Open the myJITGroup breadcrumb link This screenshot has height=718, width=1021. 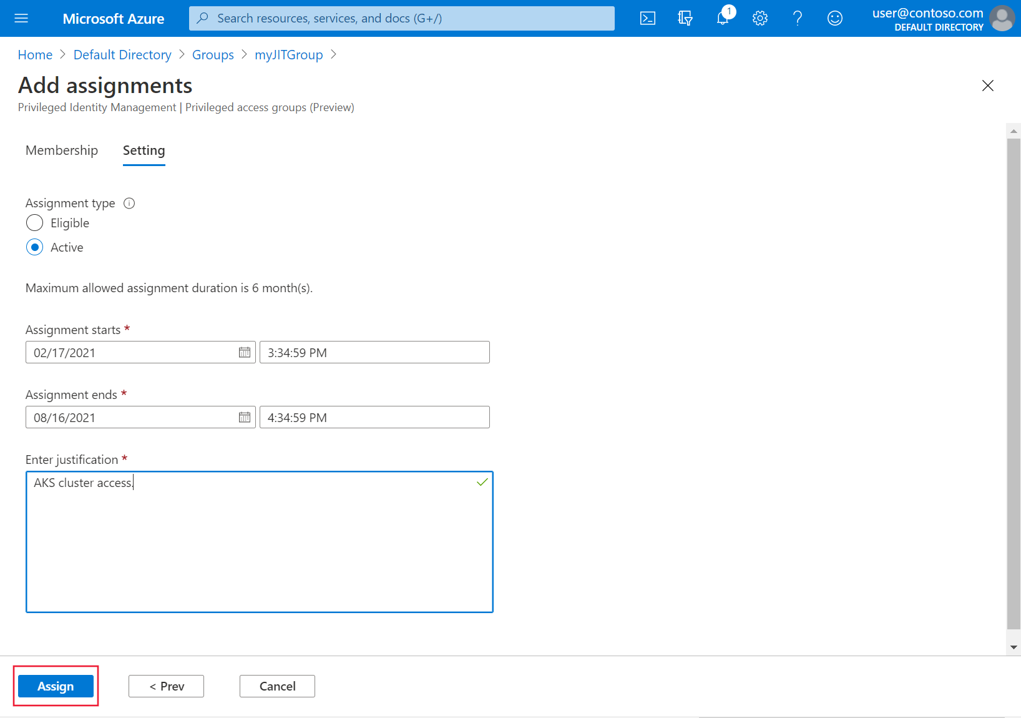(x=288, y=55)
